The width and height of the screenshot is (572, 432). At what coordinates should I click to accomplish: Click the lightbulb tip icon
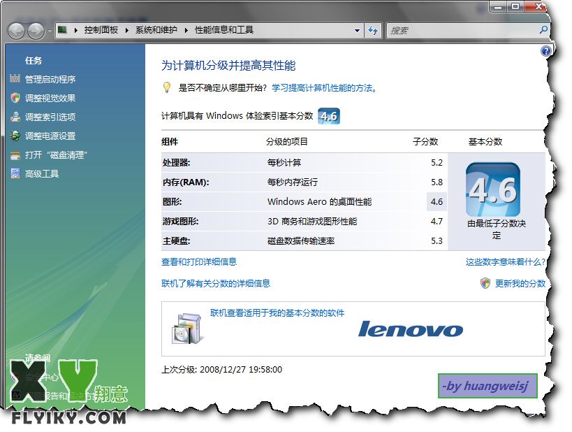[167, 88]
